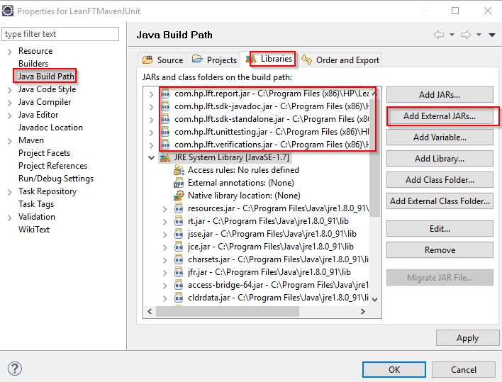
Task: Expand the Validation node
Action: 10,218
